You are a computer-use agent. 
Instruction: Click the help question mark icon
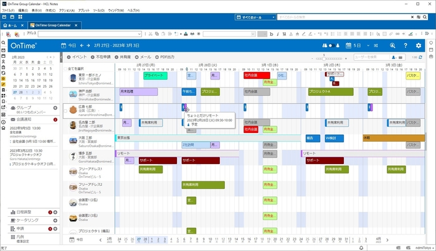(x=405, y=45)
